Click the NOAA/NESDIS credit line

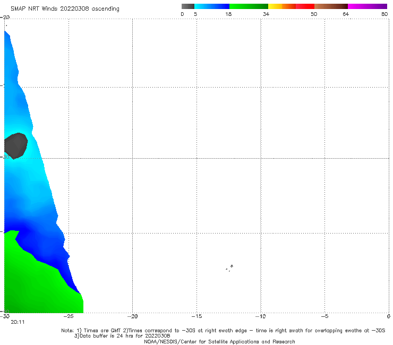pyautogui.click(x=219, y=341)
